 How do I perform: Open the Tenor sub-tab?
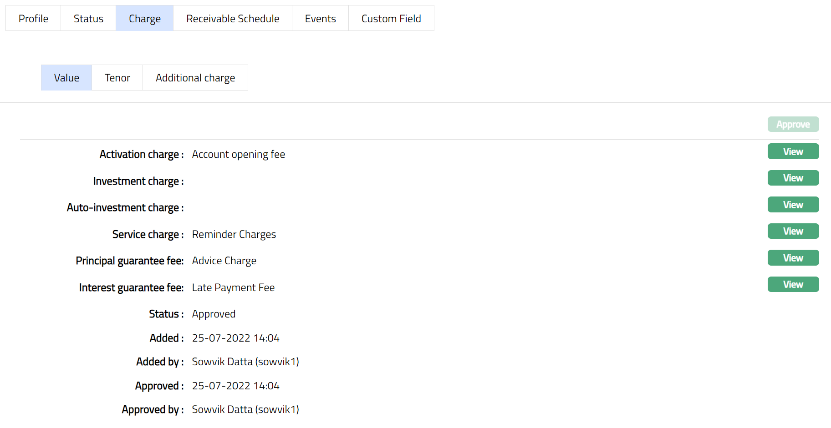(x=117, y=78)
